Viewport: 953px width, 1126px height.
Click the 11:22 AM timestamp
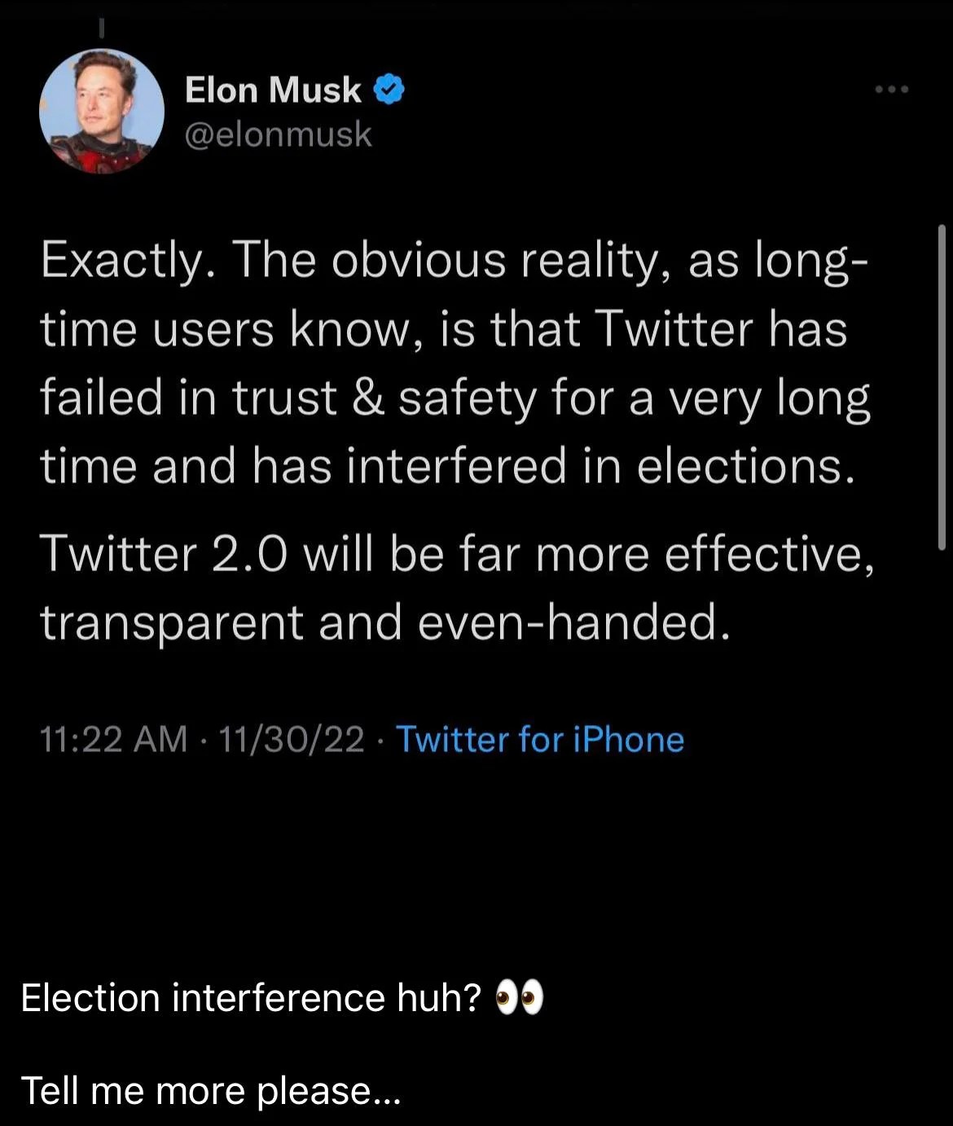point(113,740)
